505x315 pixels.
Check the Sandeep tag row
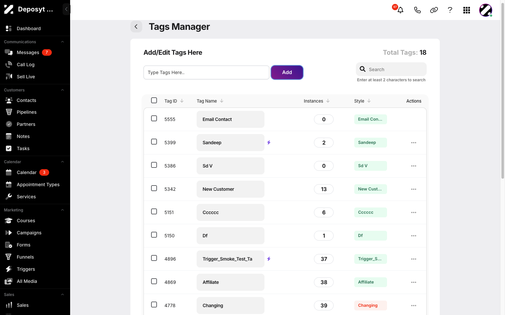coord(154,142)
